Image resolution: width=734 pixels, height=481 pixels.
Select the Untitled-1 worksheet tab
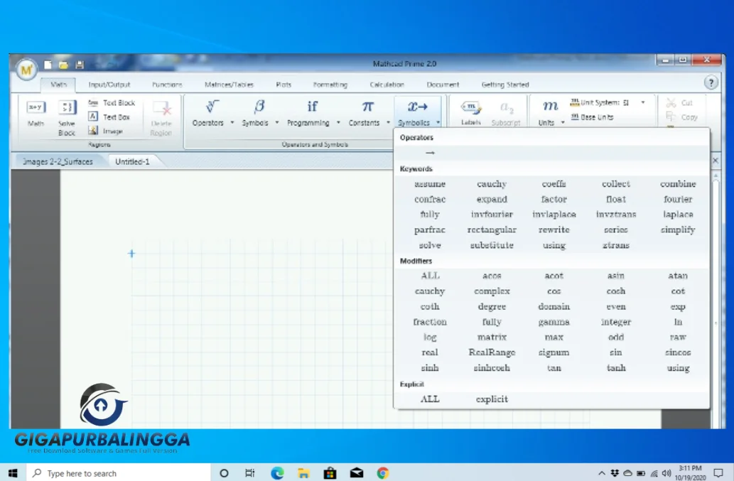[x=132, y=161]
